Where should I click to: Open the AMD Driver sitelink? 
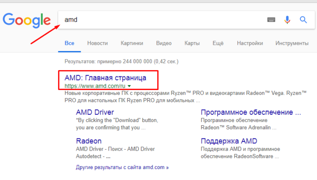pos(95,112)
